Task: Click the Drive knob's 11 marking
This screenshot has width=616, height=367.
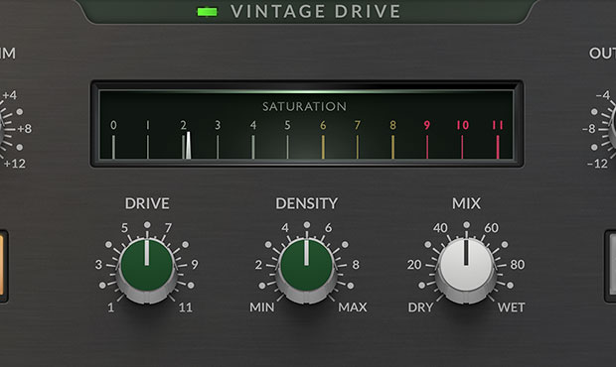Action: click(186, 307)
